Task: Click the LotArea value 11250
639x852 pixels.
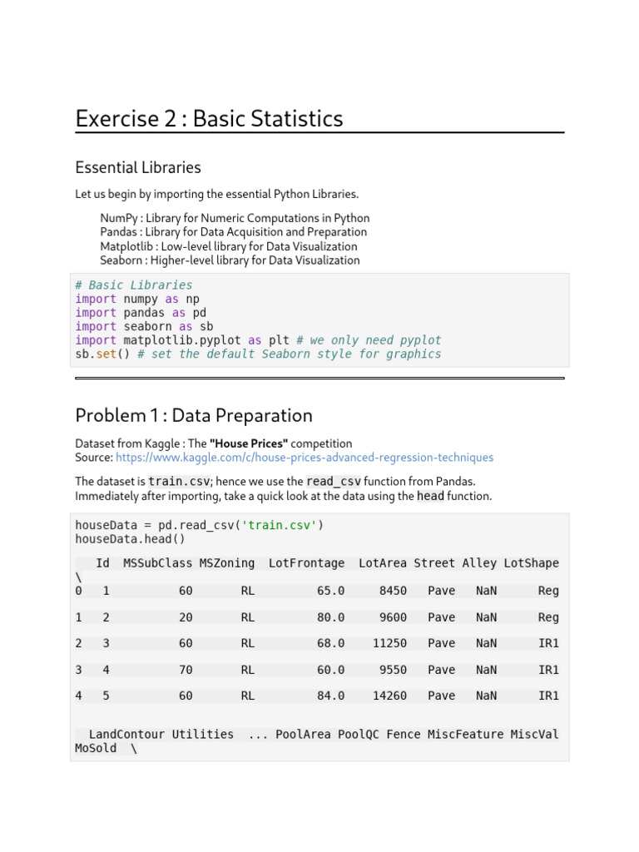Action: click(x=389, y=643)
